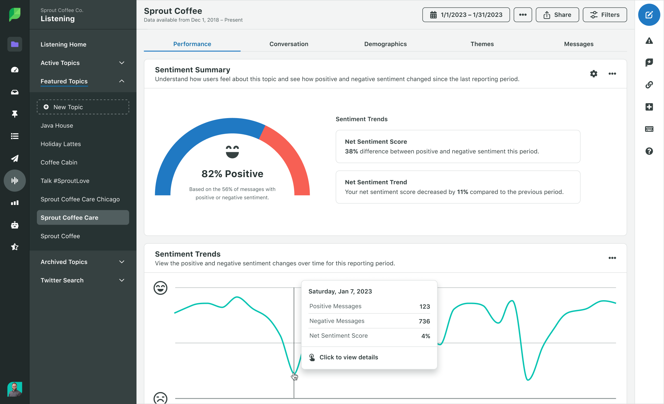Switch to the Conversation tab
The height and width of the screenshot is (404, 664).
tap(289, 43)
